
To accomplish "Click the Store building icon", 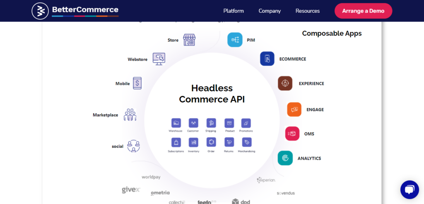I will (x=189, y=40).
